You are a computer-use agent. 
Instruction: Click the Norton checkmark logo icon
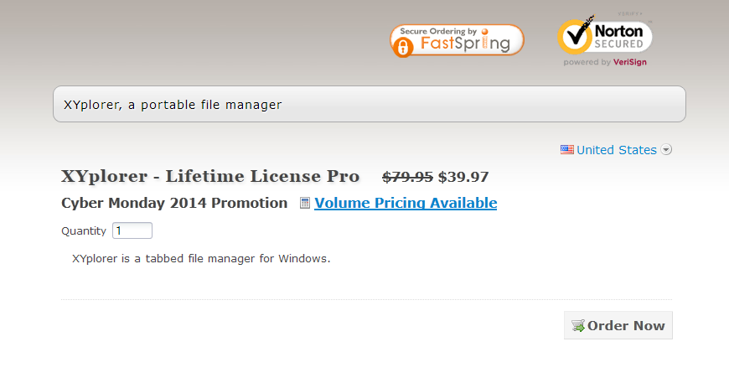(x=575, y=36)
